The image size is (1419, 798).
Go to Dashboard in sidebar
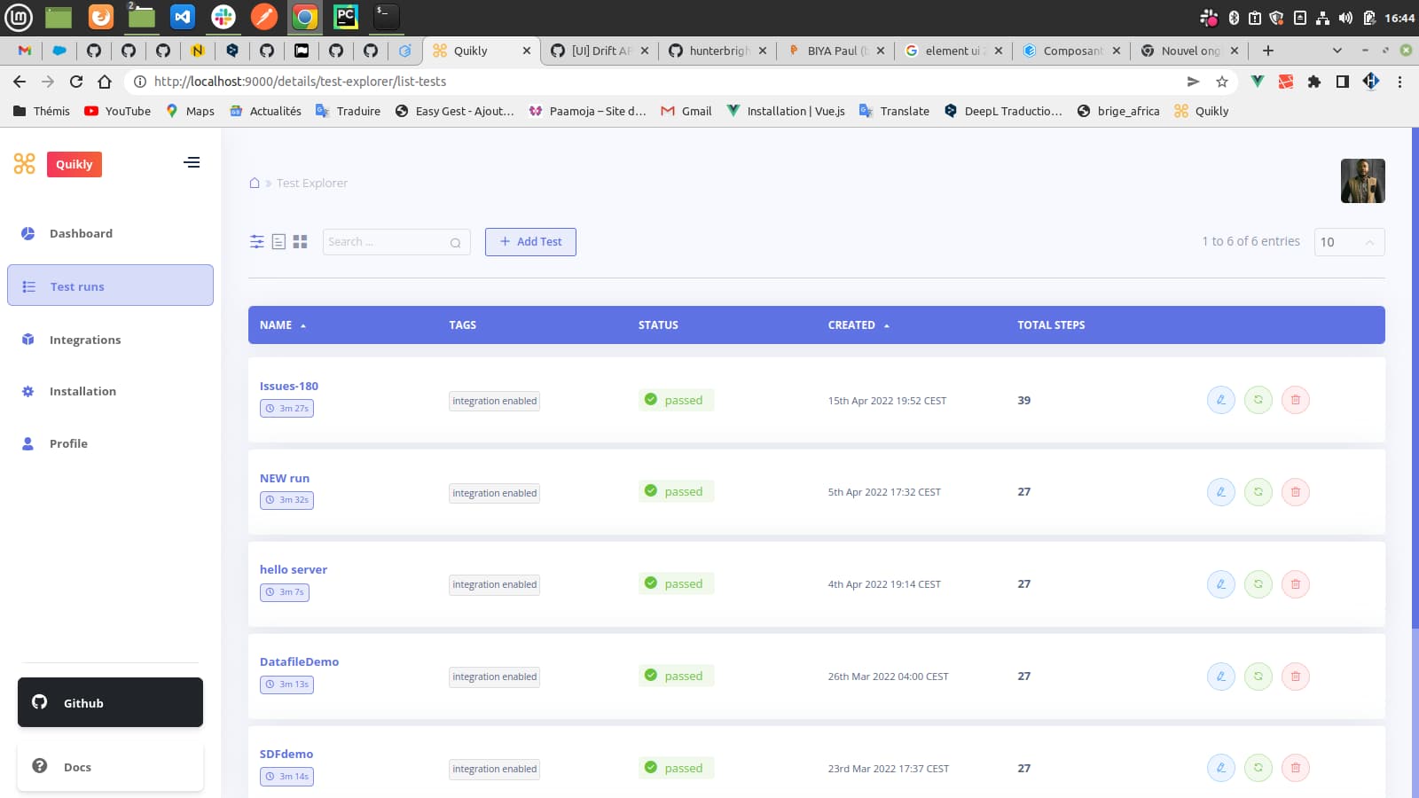[81, 233]
